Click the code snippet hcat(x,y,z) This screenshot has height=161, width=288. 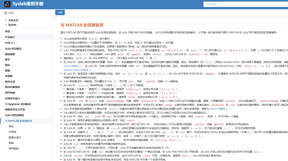pyautogui.click(x=134, y=93)
